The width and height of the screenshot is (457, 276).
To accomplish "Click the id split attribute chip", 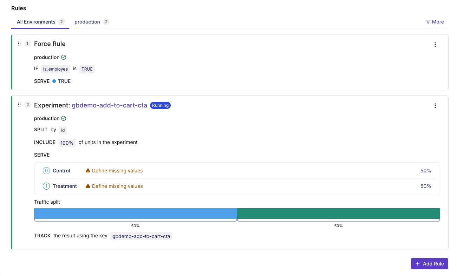I will [63, 130].
